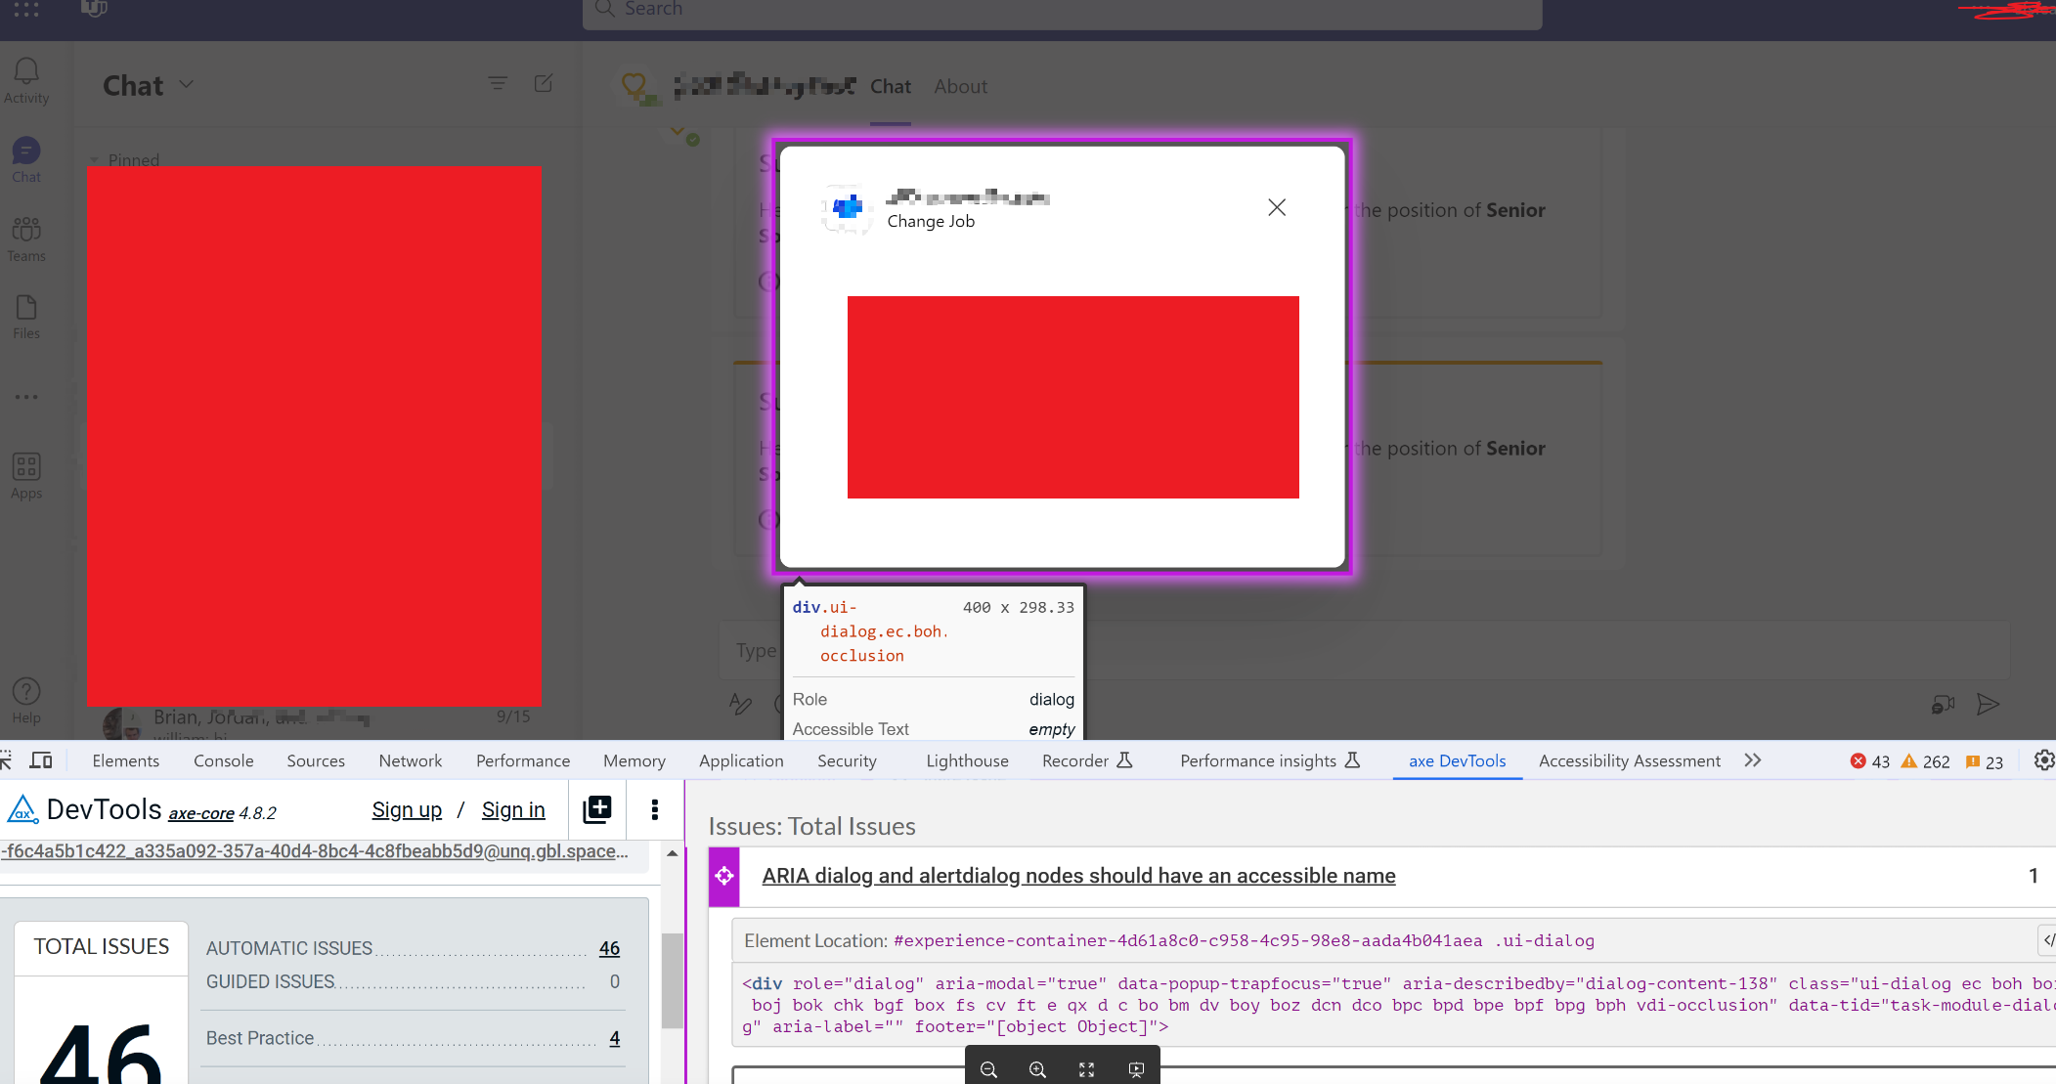2056x1084 pixels.
Task: Select the Teams icon in sidebar
Action: pyautogui.click(x=26, y=237)
